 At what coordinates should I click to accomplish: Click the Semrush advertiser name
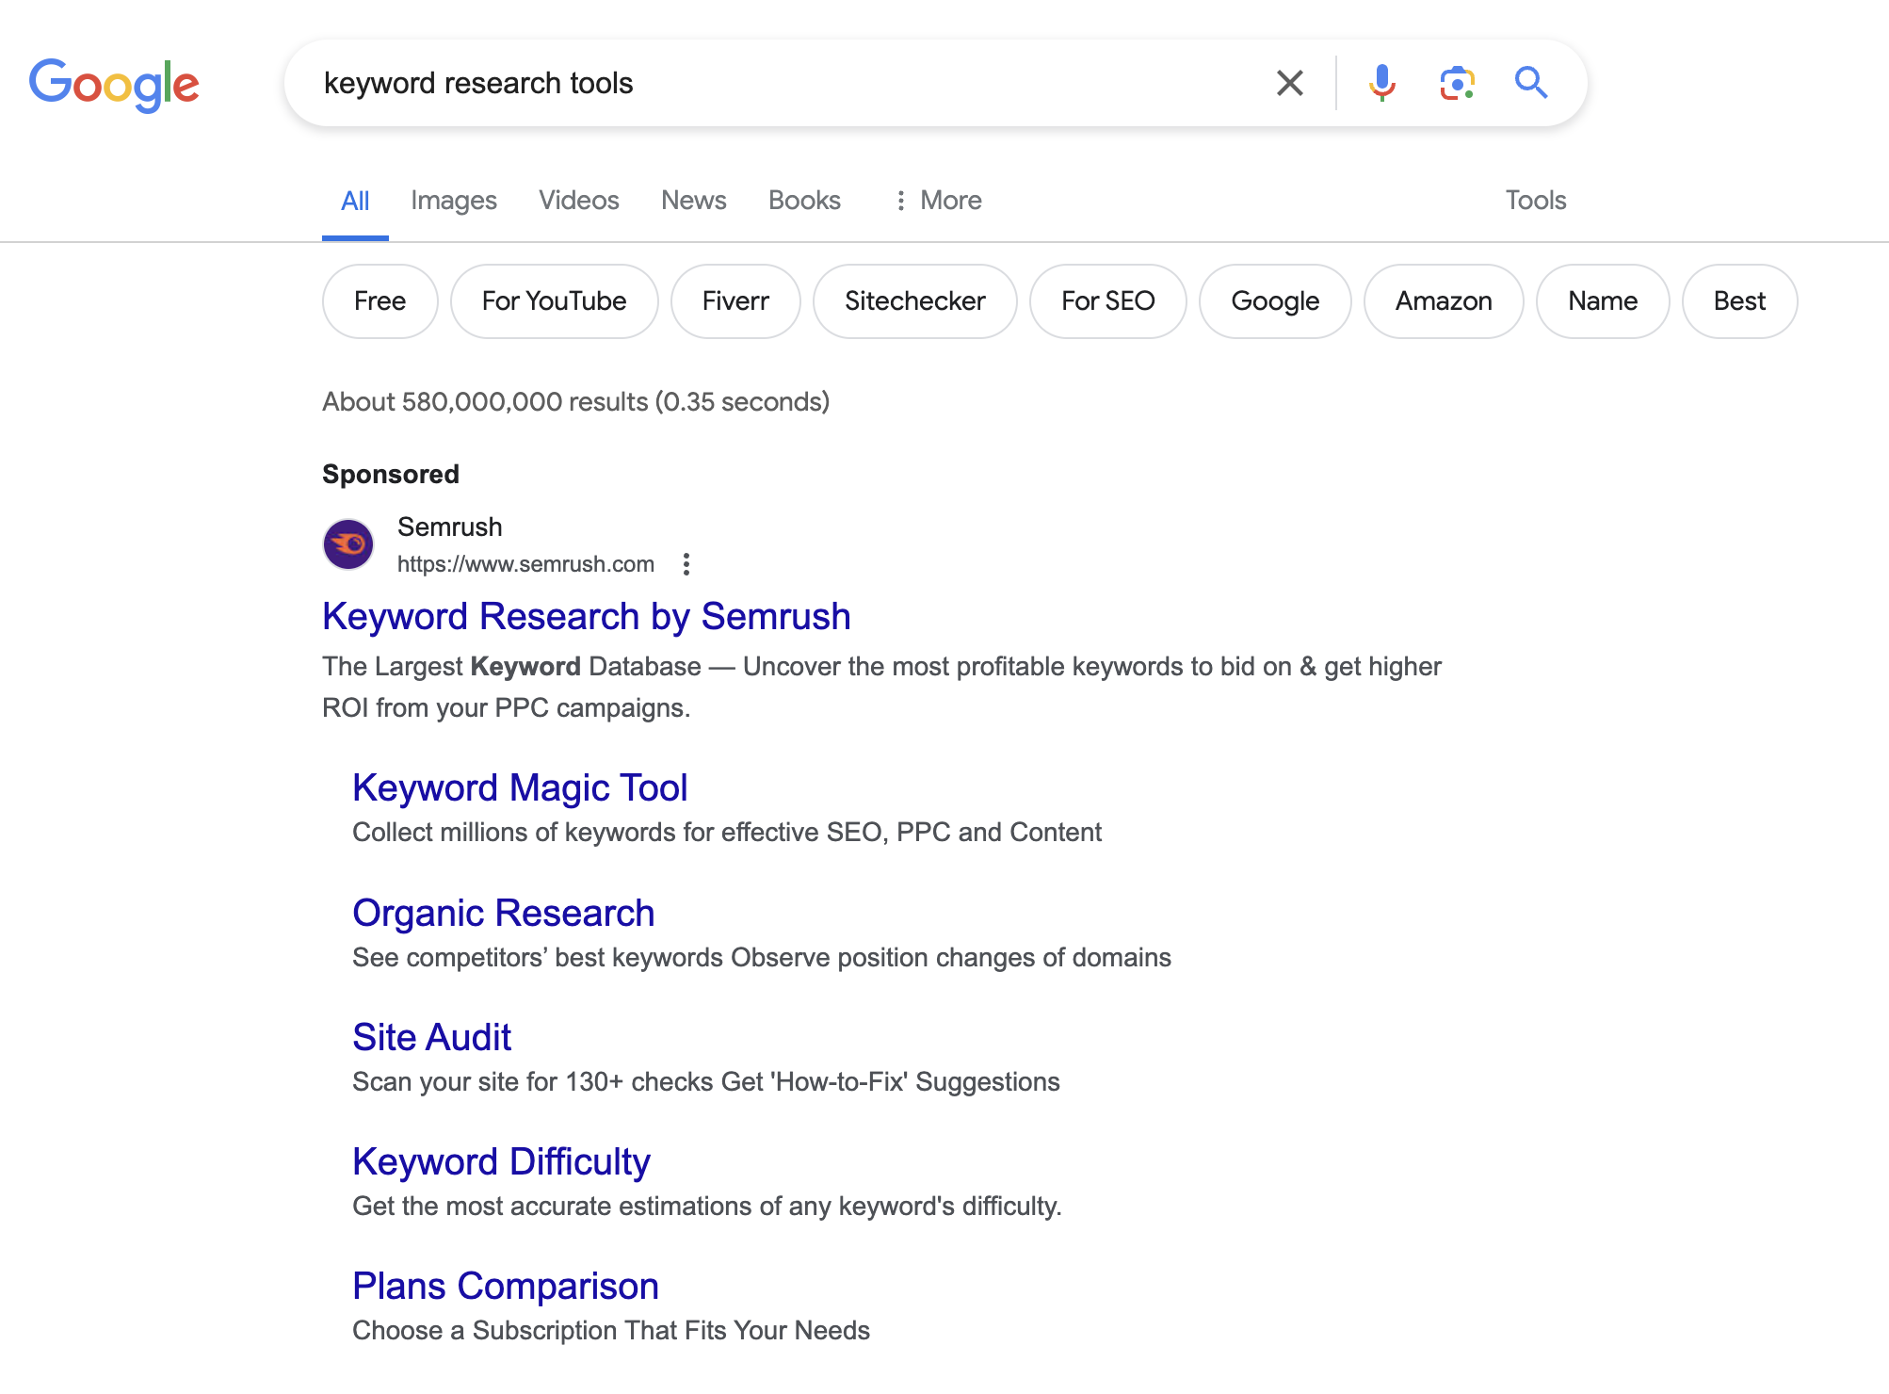(x=450, y=527)
